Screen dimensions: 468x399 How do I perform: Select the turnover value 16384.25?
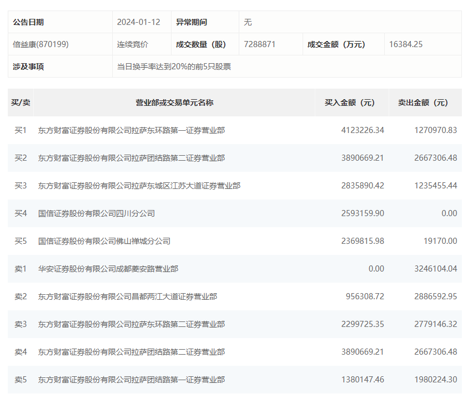click(406, 44)
